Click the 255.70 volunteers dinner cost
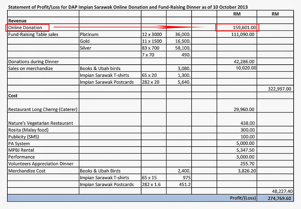 click(247, 164)
